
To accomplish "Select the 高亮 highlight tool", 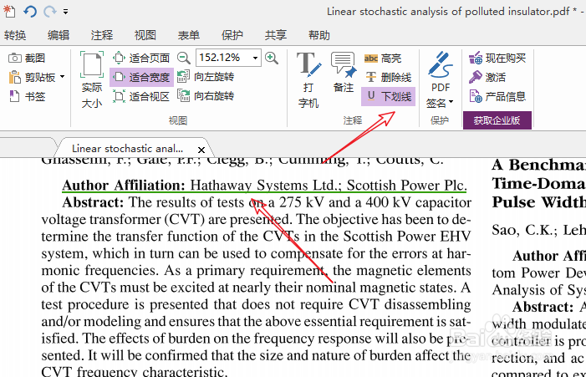I will [x=383, y=59].
